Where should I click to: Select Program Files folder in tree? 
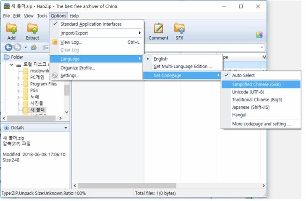40,84
